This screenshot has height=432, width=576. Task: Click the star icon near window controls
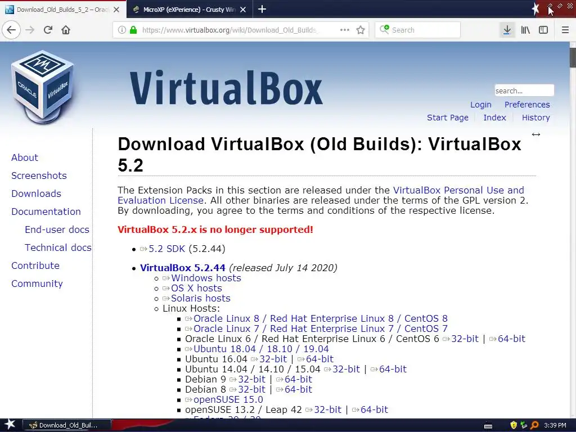coord(535,9)
